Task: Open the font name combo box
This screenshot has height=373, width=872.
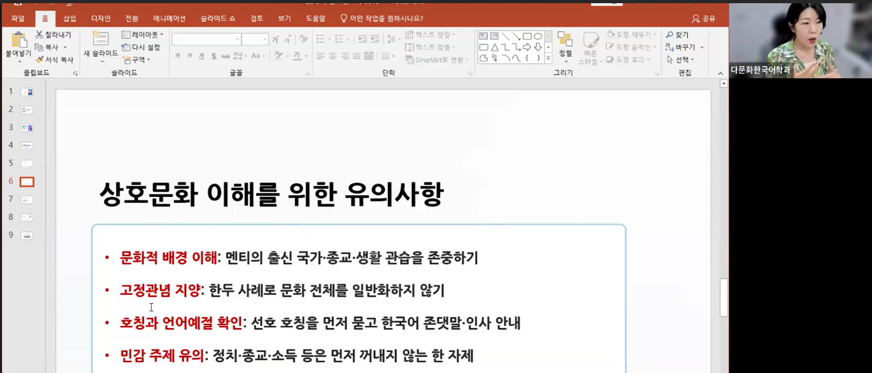Action: click(206, 39)
